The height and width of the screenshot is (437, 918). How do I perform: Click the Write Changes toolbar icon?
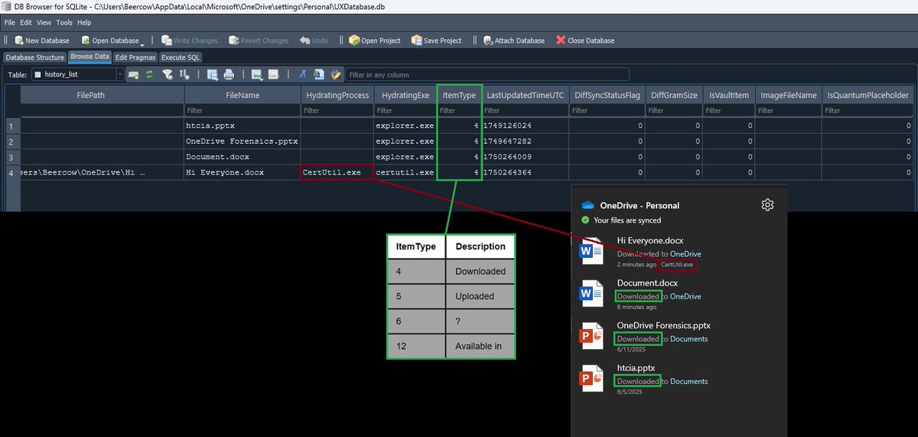166,41
